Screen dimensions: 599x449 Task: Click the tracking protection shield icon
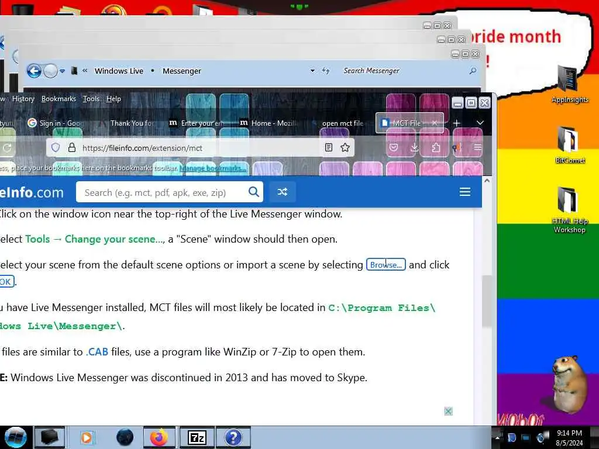[x=56, y=148]
